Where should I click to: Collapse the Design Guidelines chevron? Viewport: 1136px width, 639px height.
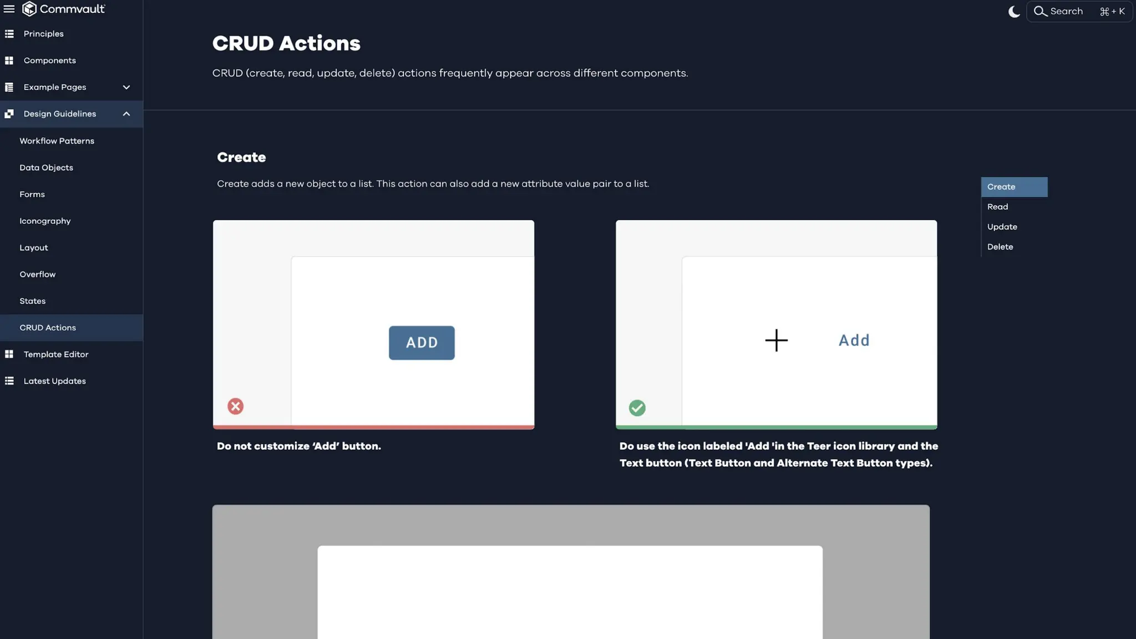point(126,114)
